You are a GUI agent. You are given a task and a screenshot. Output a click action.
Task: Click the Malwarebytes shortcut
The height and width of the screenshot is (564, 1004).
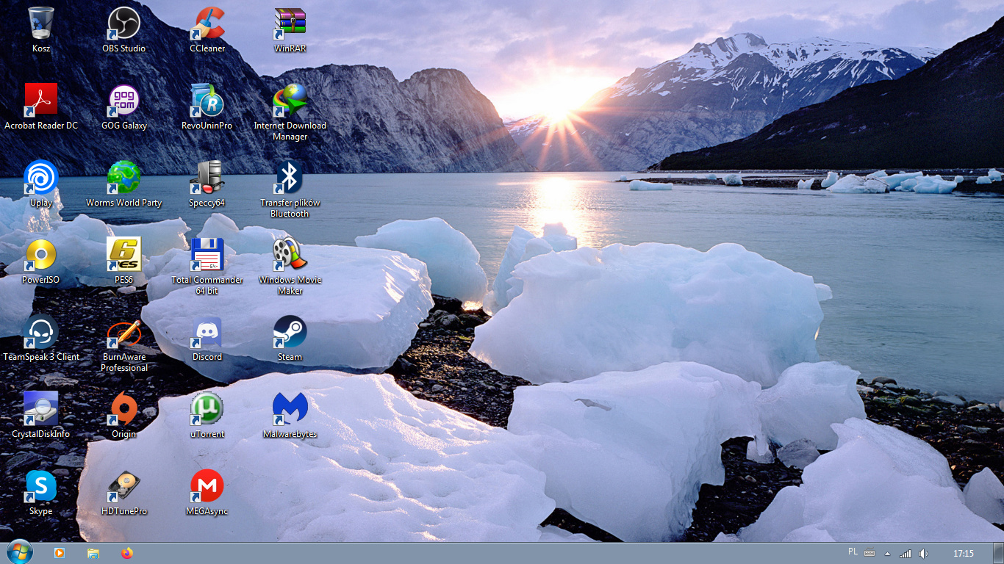[x=290, y=409]
